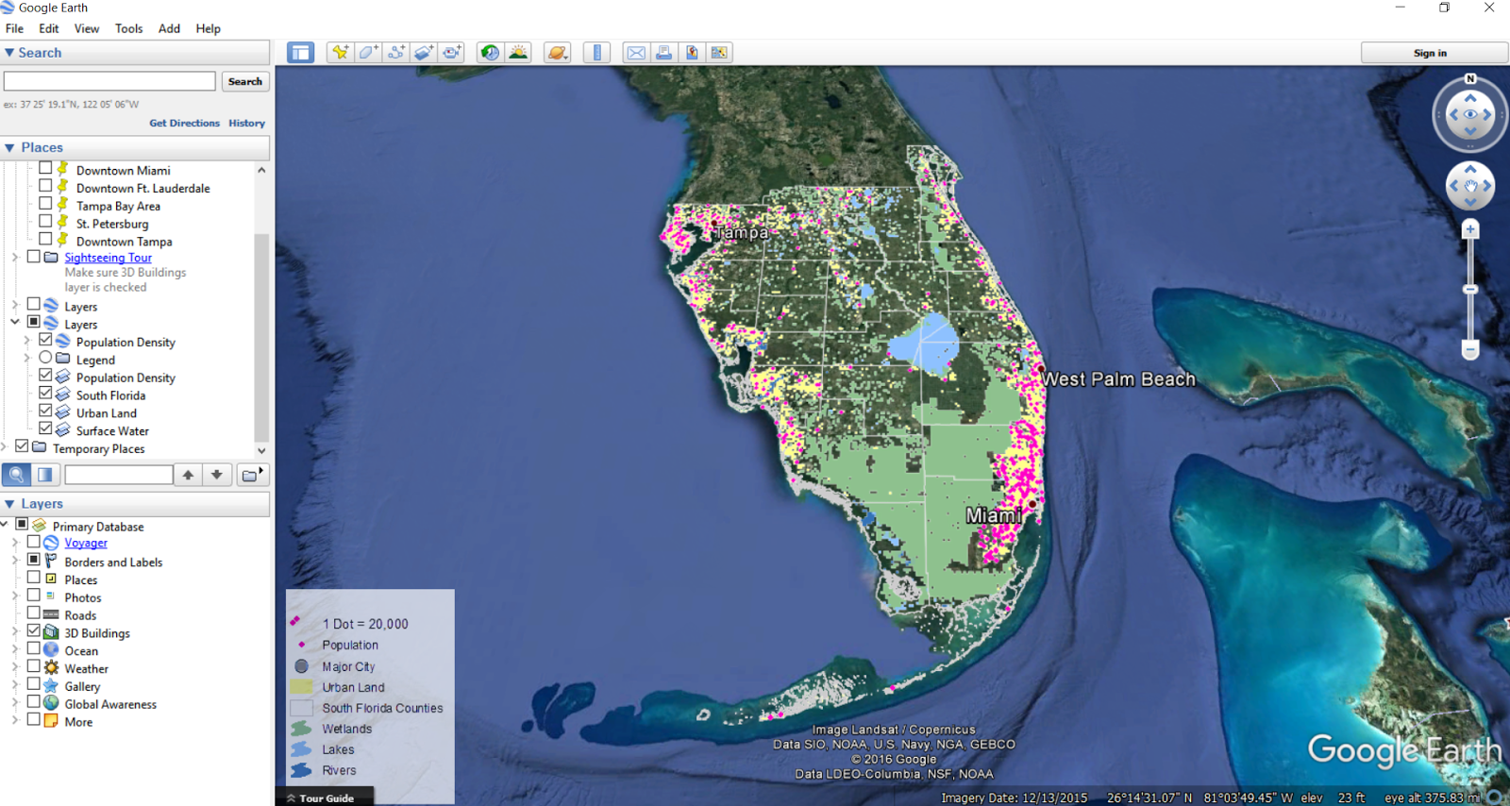Move selected place down arrow

[x=217, y=475]
